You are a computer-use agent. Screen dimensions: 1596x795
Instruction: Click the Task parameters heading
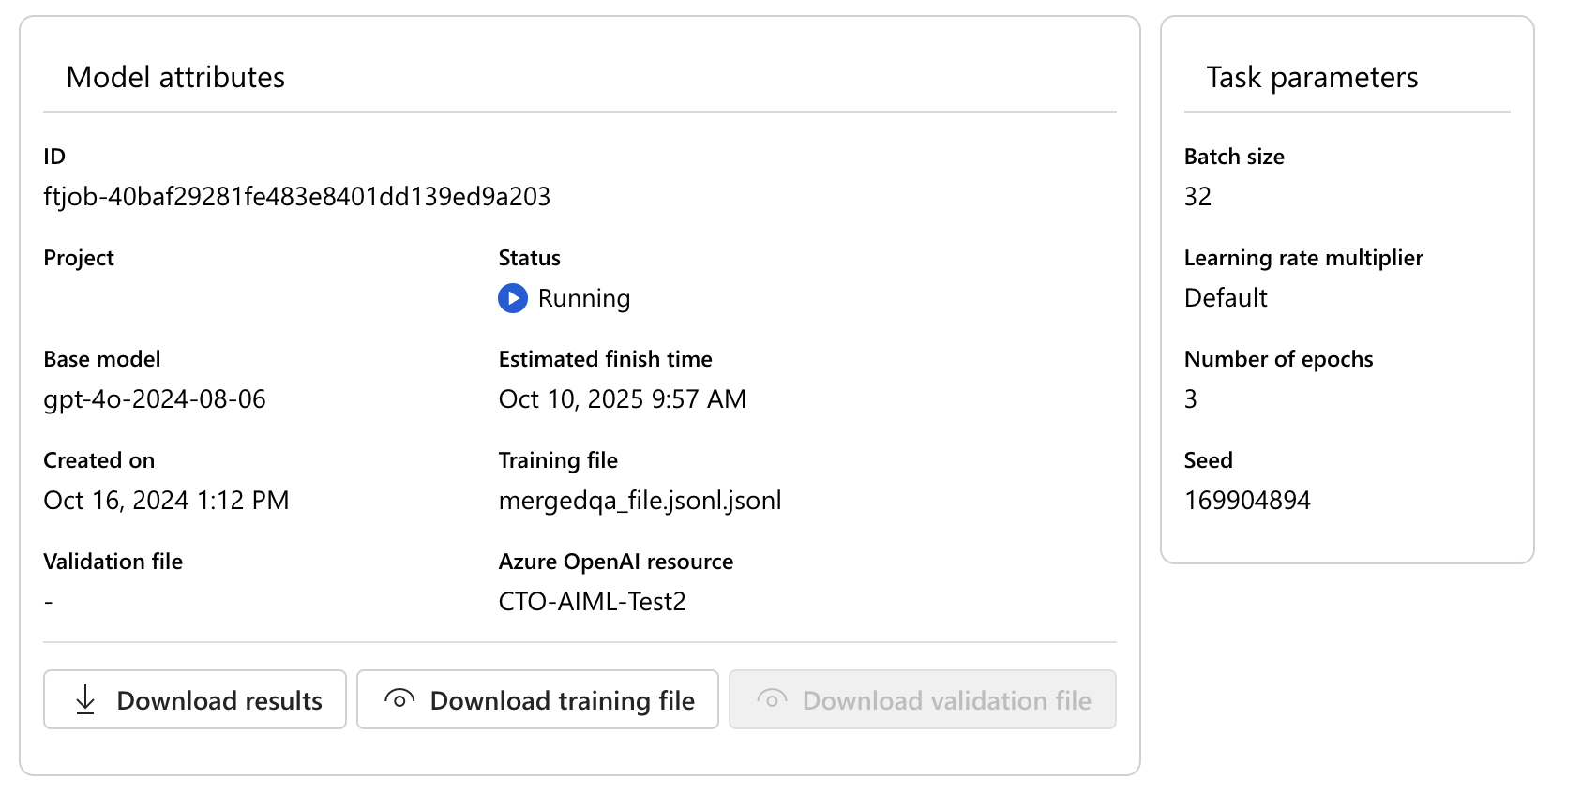(x=1312, y=77)
